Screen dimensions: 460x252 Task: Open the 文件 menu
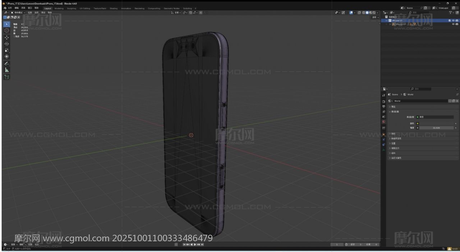[x=10, y=8]
